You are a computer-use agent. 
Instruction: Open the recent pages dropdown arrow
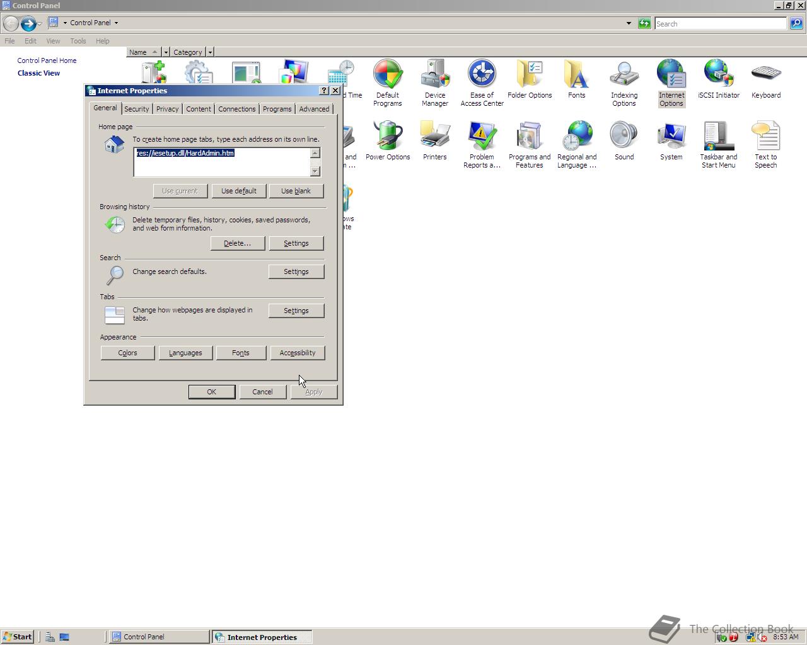tap(40, 23)
